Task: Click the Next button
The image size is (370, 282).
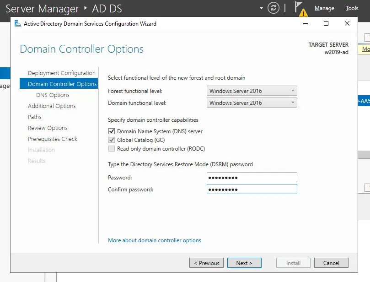Action: pos(244,263)
